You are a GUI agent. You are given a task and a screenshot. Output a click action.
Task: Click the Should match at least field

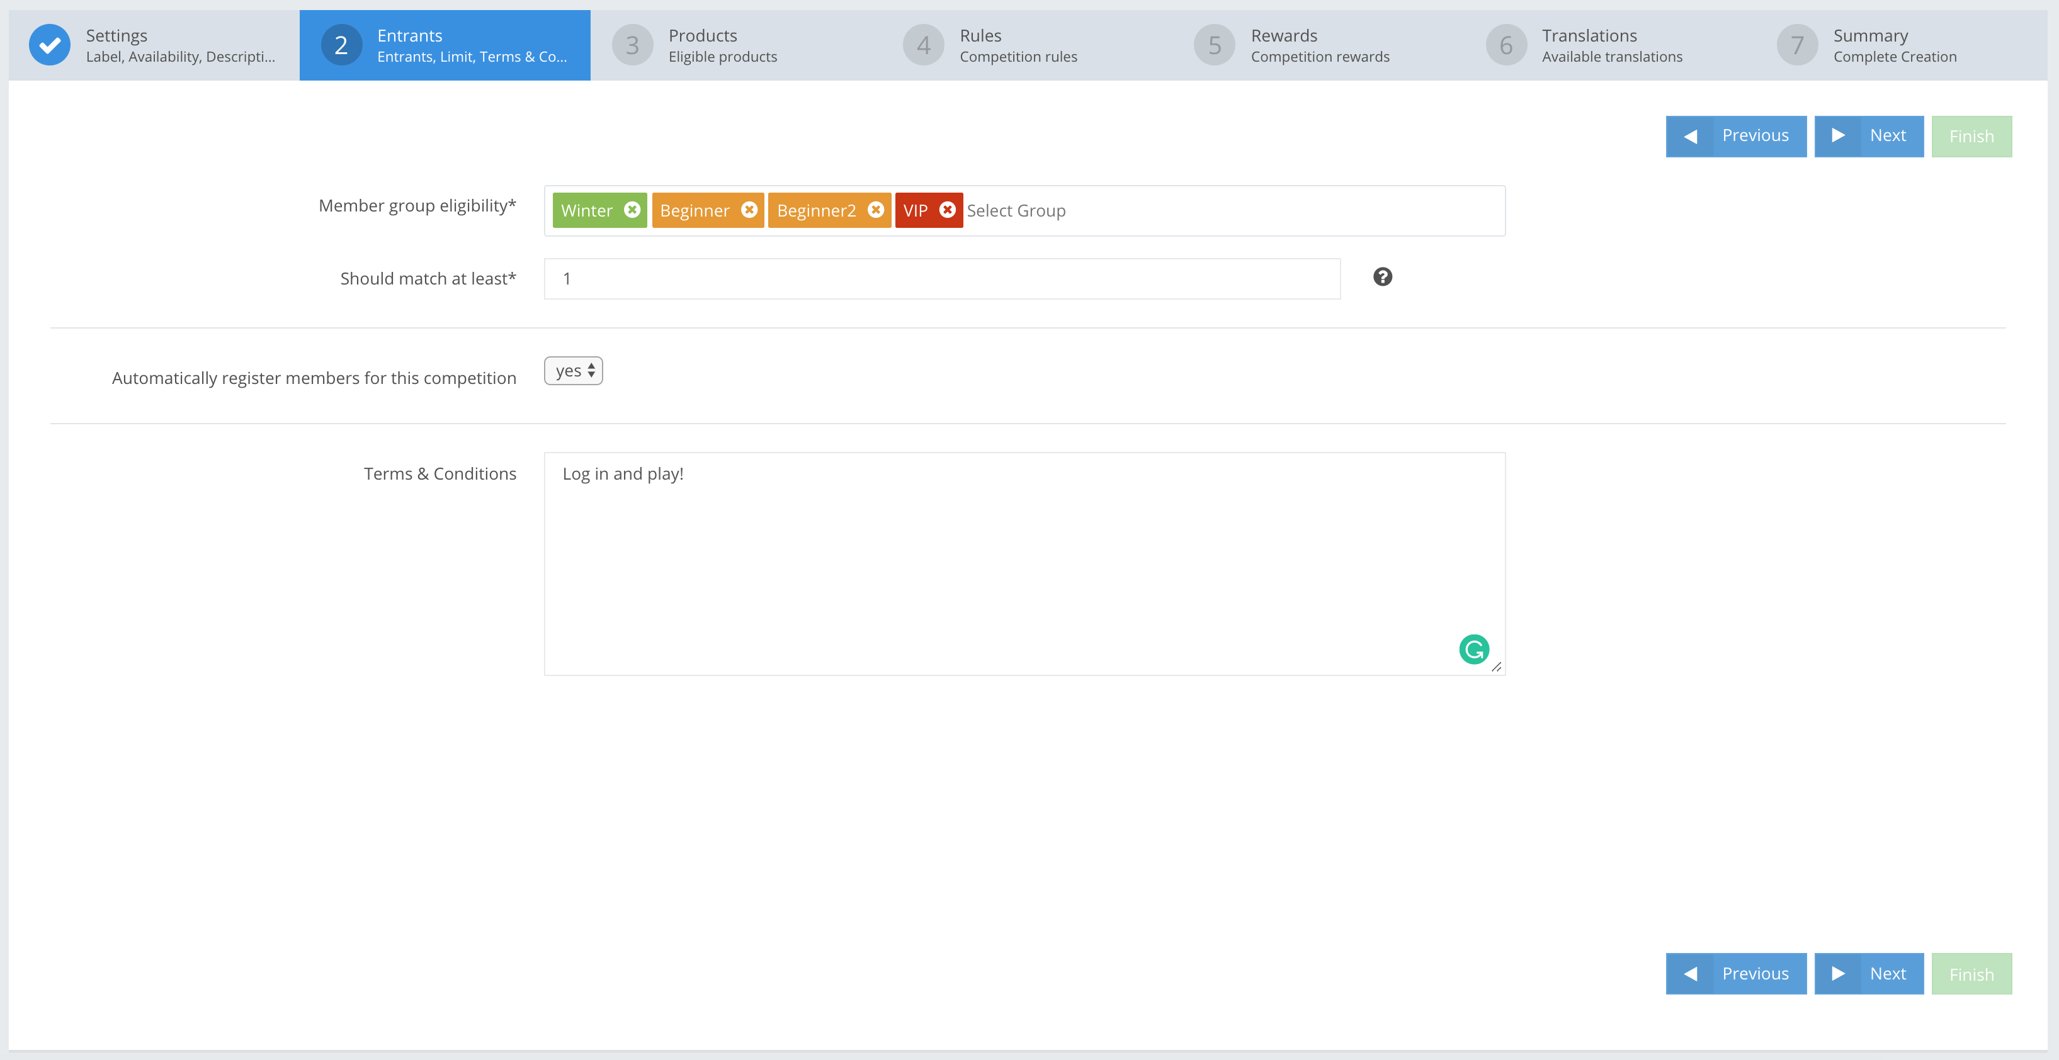click(x=941, y=279)
